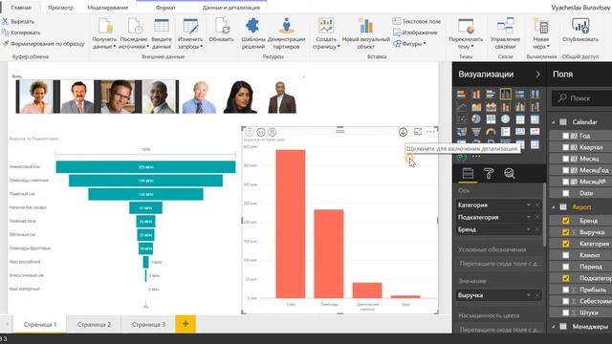Uncheck the Бренд field checkbox
612x344 pixels.
[565, 221]
